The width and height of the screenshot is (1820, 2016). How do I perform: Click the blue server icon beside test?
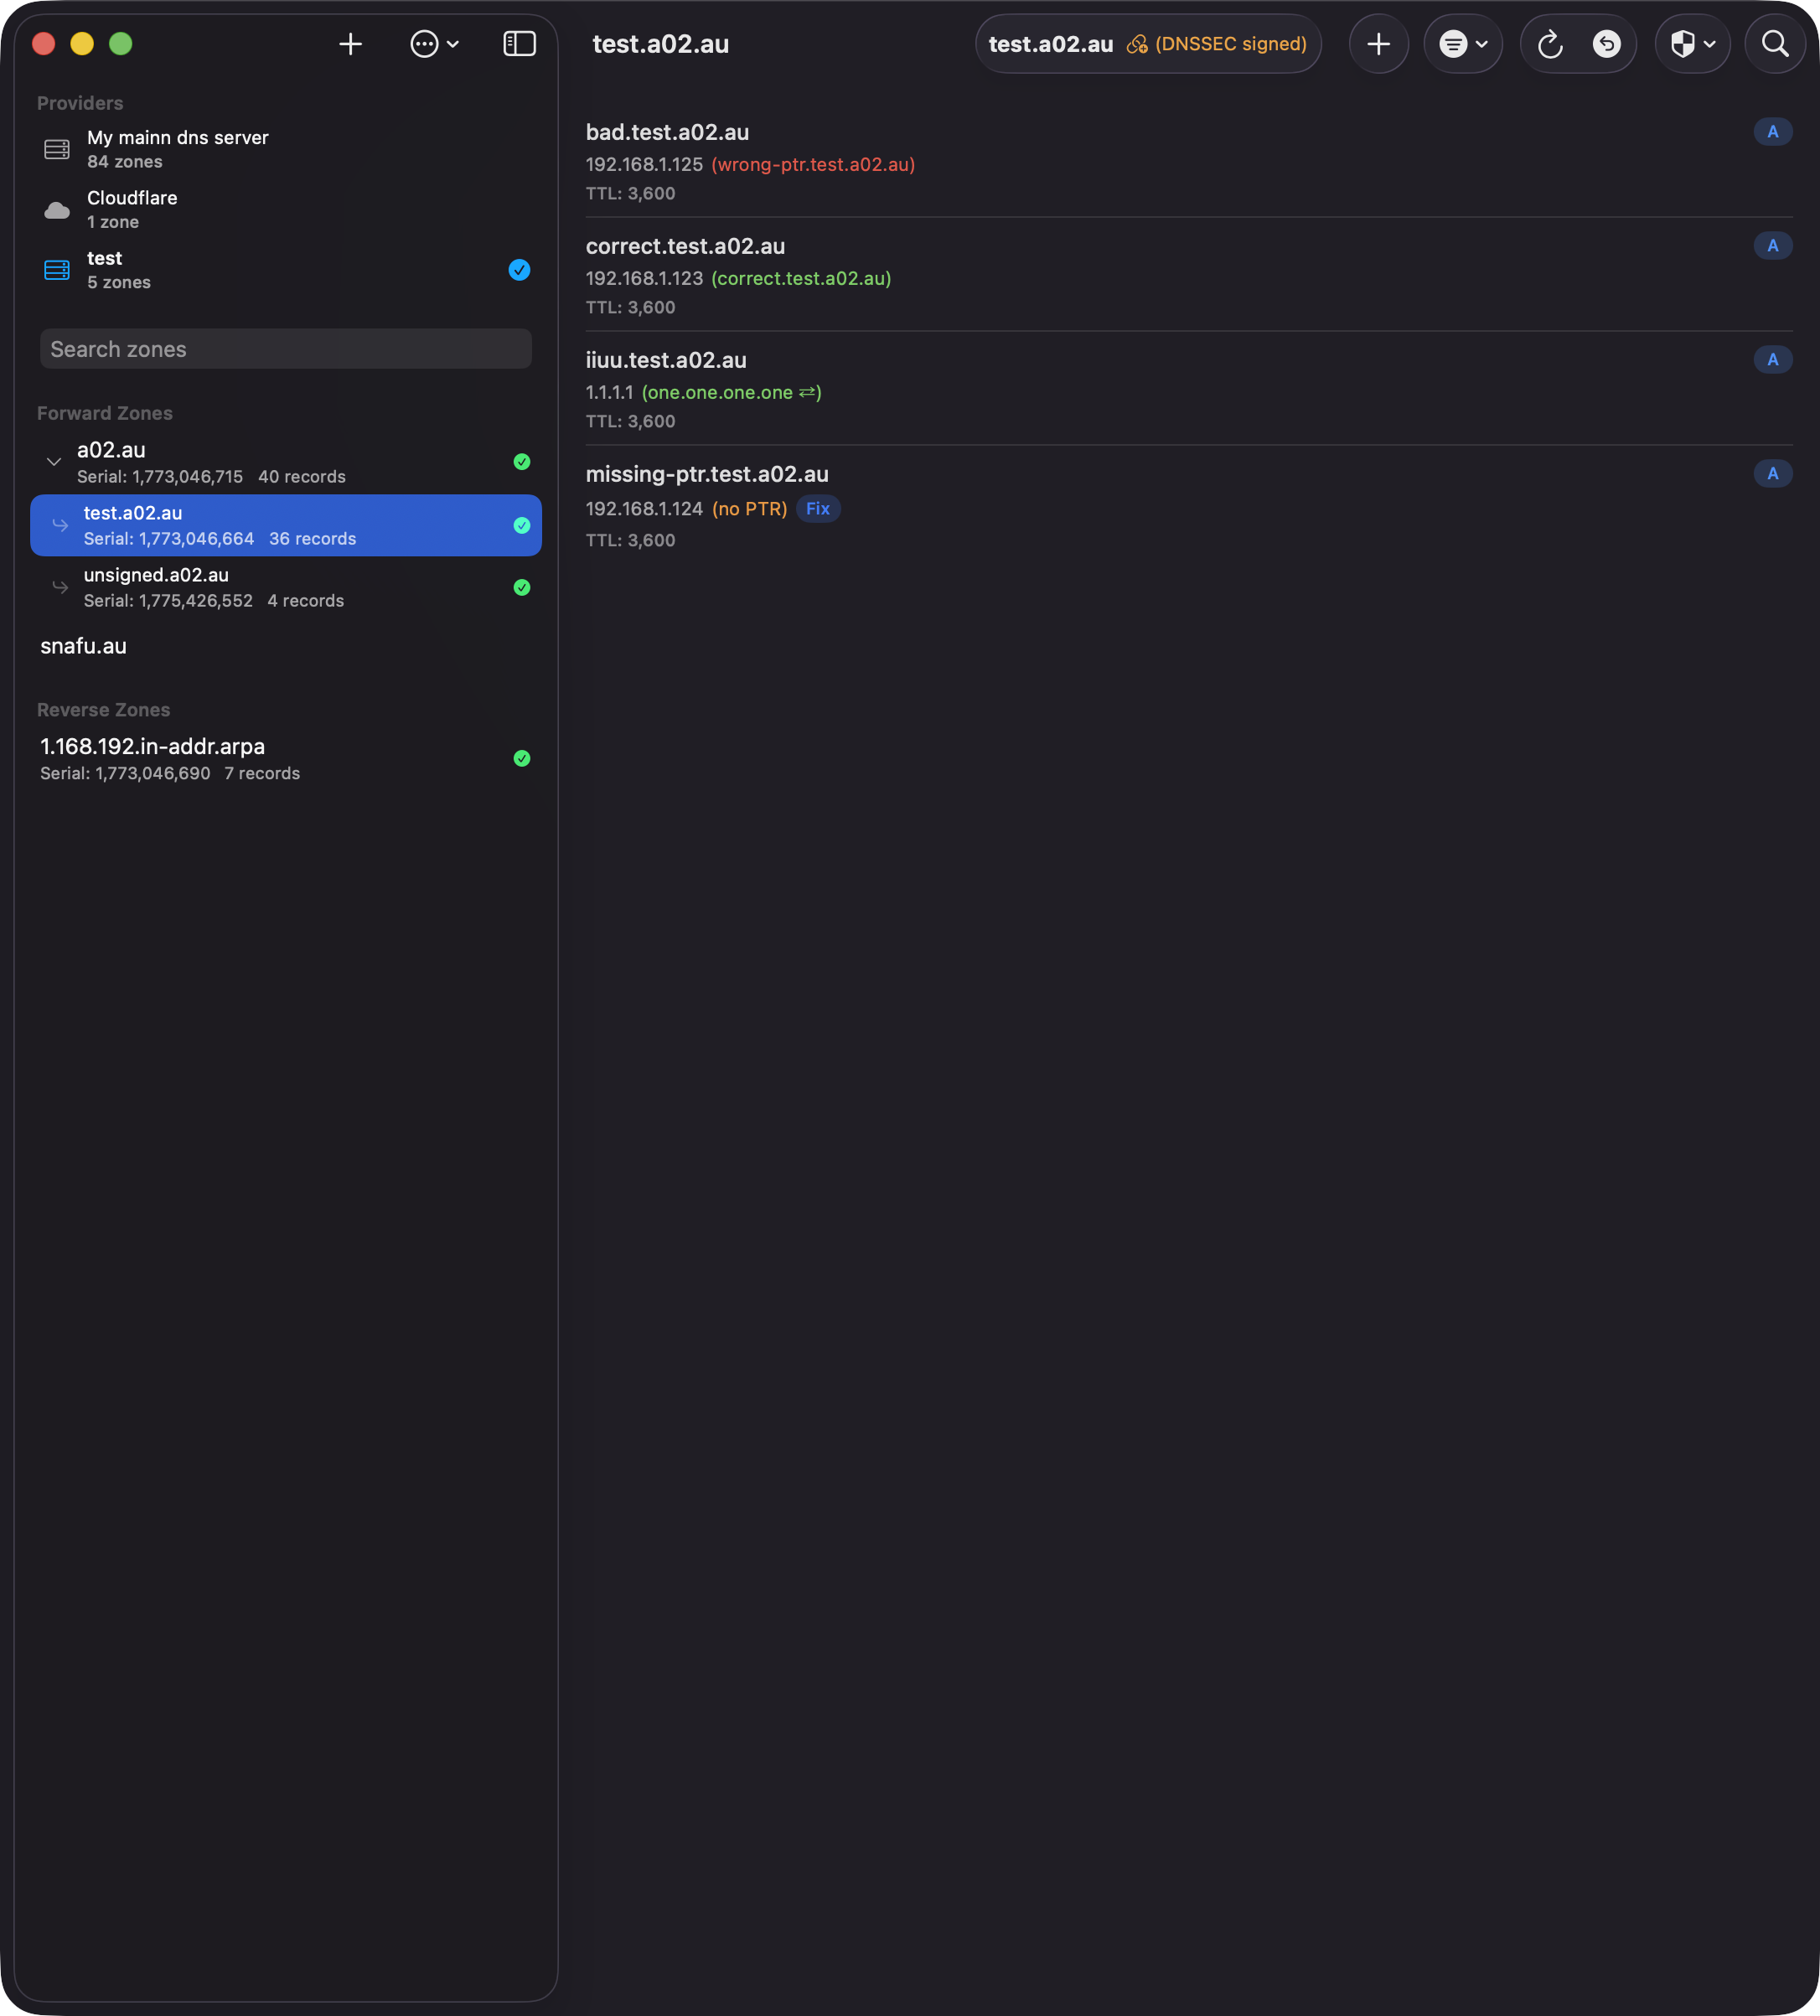point(57,270)
